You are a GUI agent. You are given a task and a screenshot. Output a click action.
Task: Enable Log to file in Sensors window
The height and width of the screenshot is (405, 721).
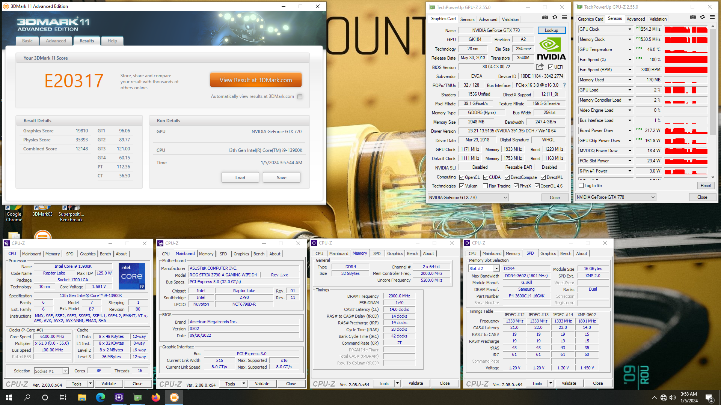pyautogui.click(x=581, y=186)
